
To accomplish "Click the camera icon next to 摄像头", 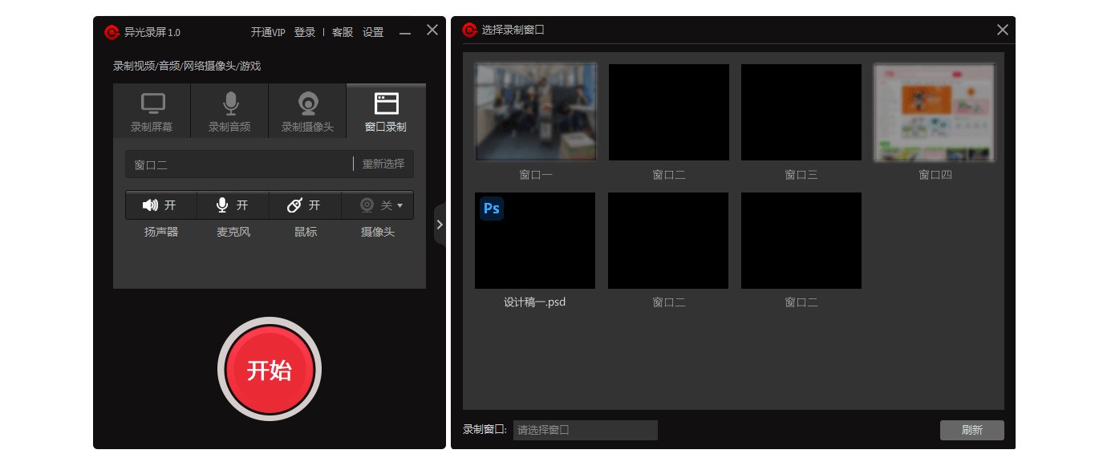I will (x=367, y=205).
